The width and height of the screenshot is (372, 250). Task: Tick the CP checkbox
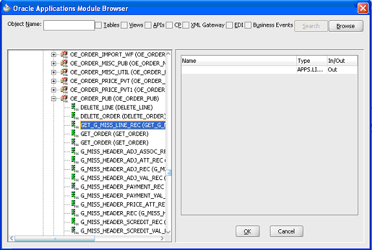pyautogui.click(x=169, y=25)
